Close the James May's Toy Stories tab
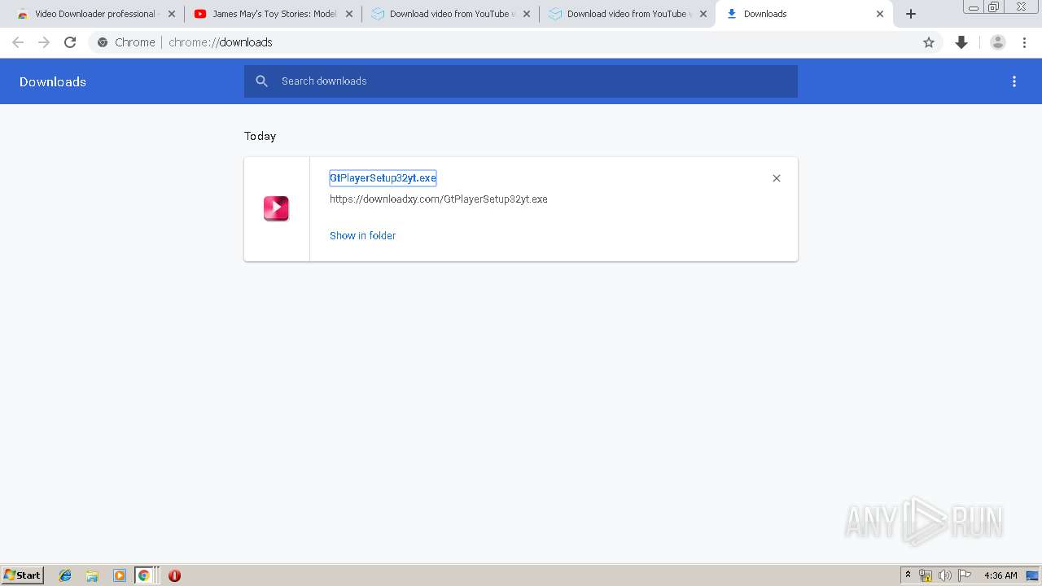Screen dimensions: 1042x586 349,14
